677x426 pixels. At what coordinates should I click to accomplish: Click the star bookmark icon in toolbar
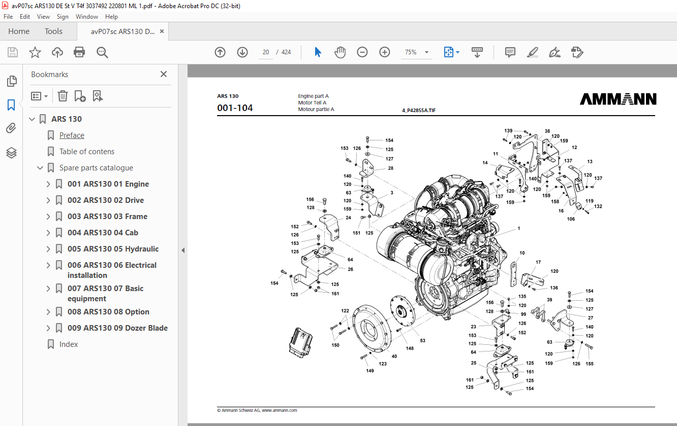[x=35, y=52]
